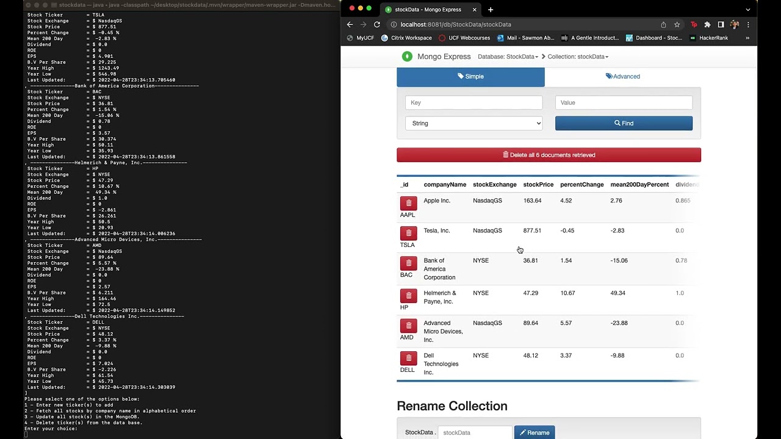
Task: Switch to the Simple search tab
Action: pos(470,76)
